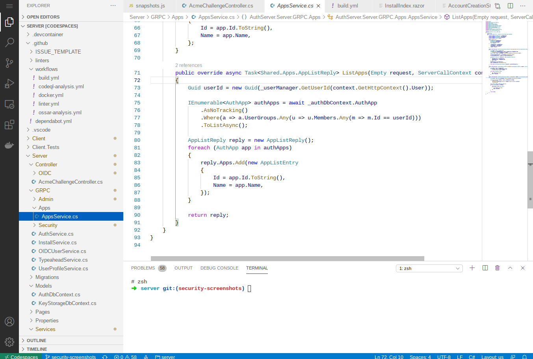The height and width of the screenshot is (359, 533).
Task: Open the Search view in activity bar
Action: (x=9, y=43)
